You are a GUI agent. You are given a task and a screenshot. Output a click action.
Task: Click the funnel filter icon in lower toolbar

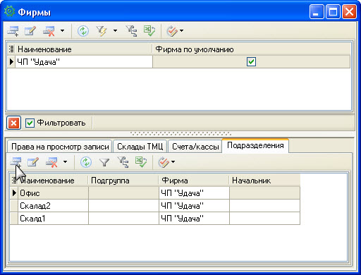point(104,162)
